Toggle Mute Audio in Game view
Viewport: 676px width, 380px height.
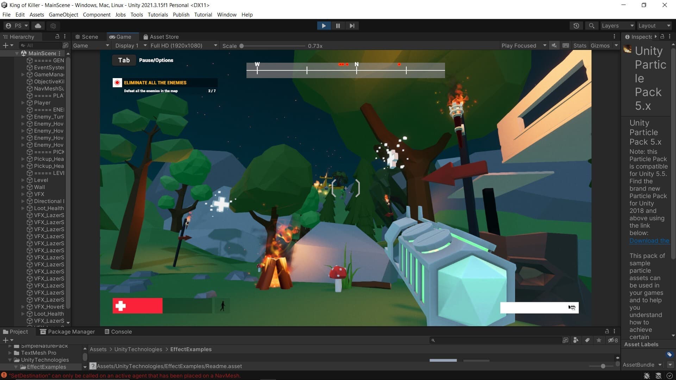[554, 45]
